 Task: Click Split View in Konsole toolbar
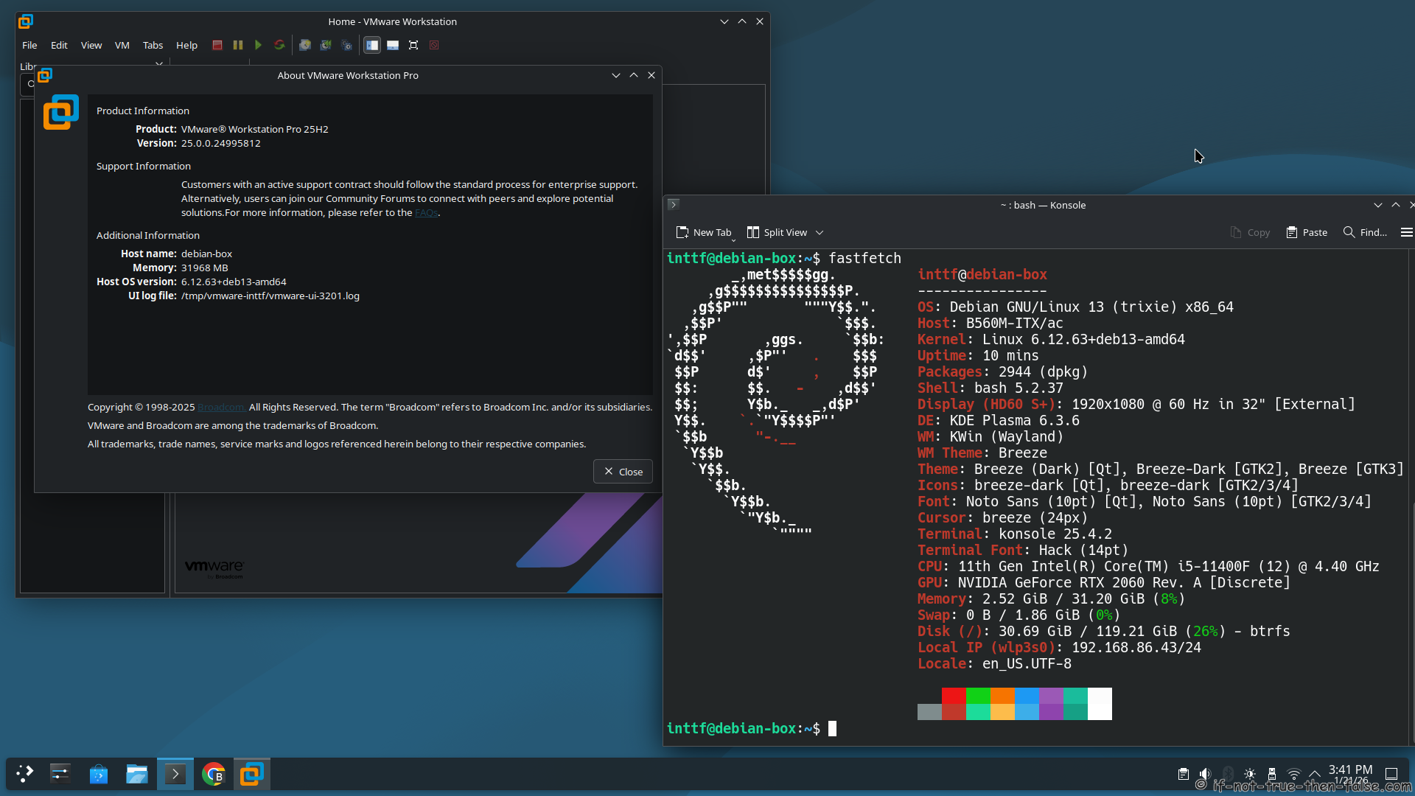coord(778,232)
